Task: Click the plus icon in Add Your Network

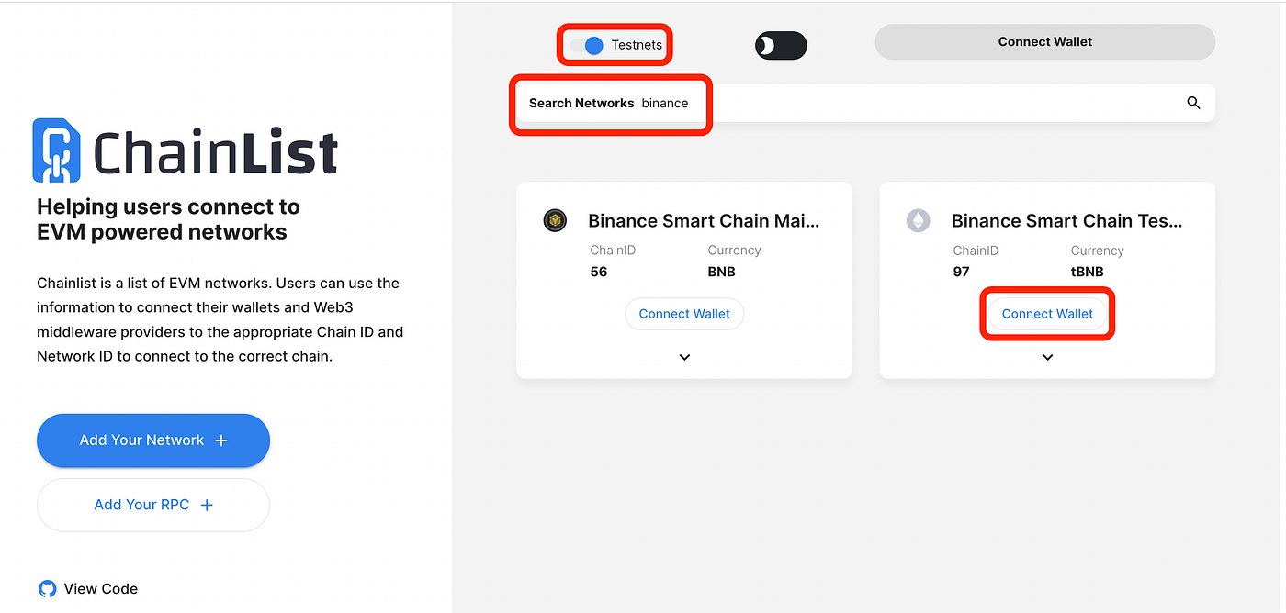Action: [220, 440]
